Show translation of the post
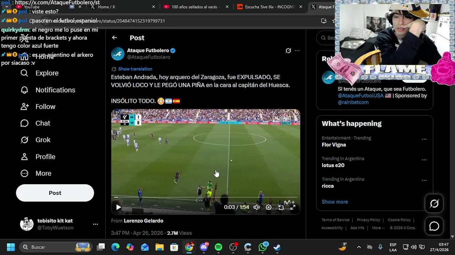 [x=135, y=69]
